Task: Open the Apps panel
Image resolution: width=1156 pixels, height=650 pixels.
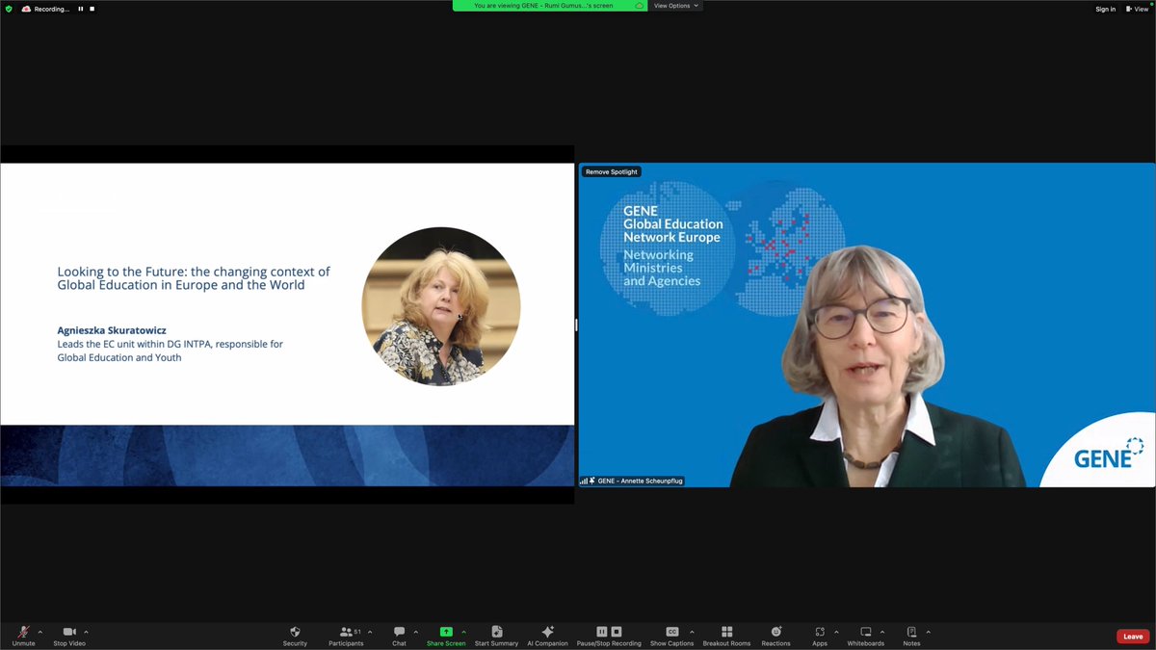Action: coord(820,636)
